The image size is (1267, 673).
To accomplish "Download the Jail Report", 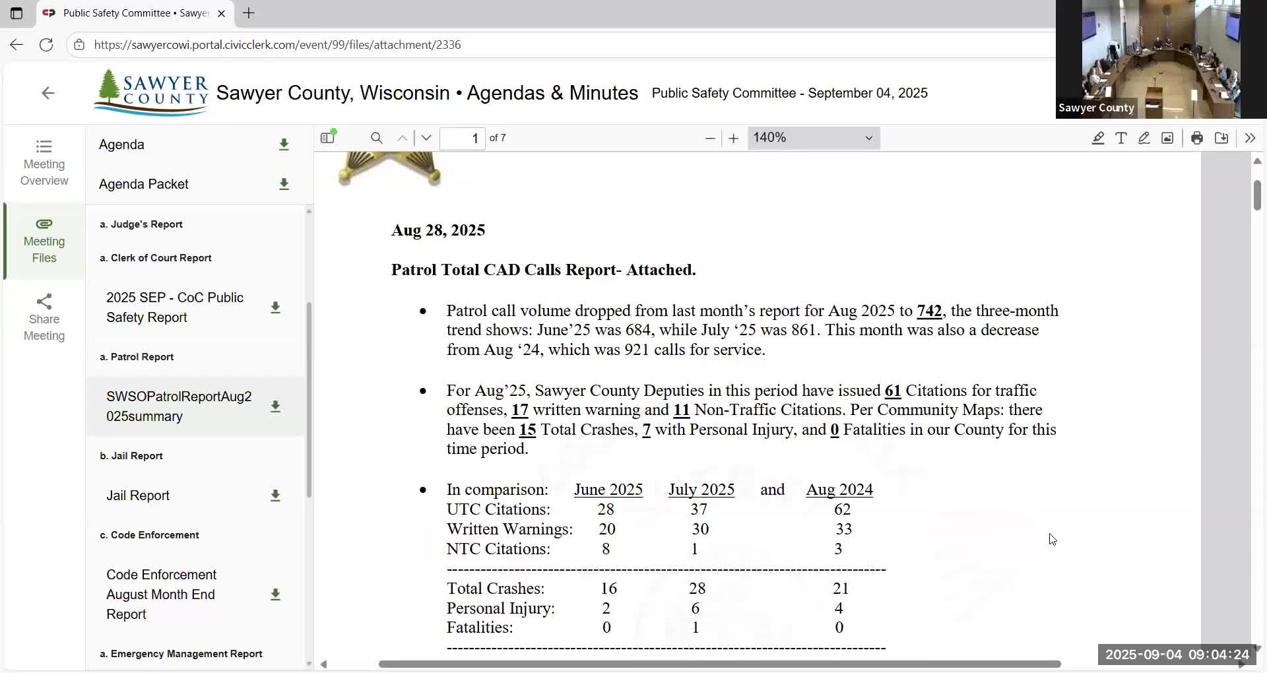I will click(275, 496).
